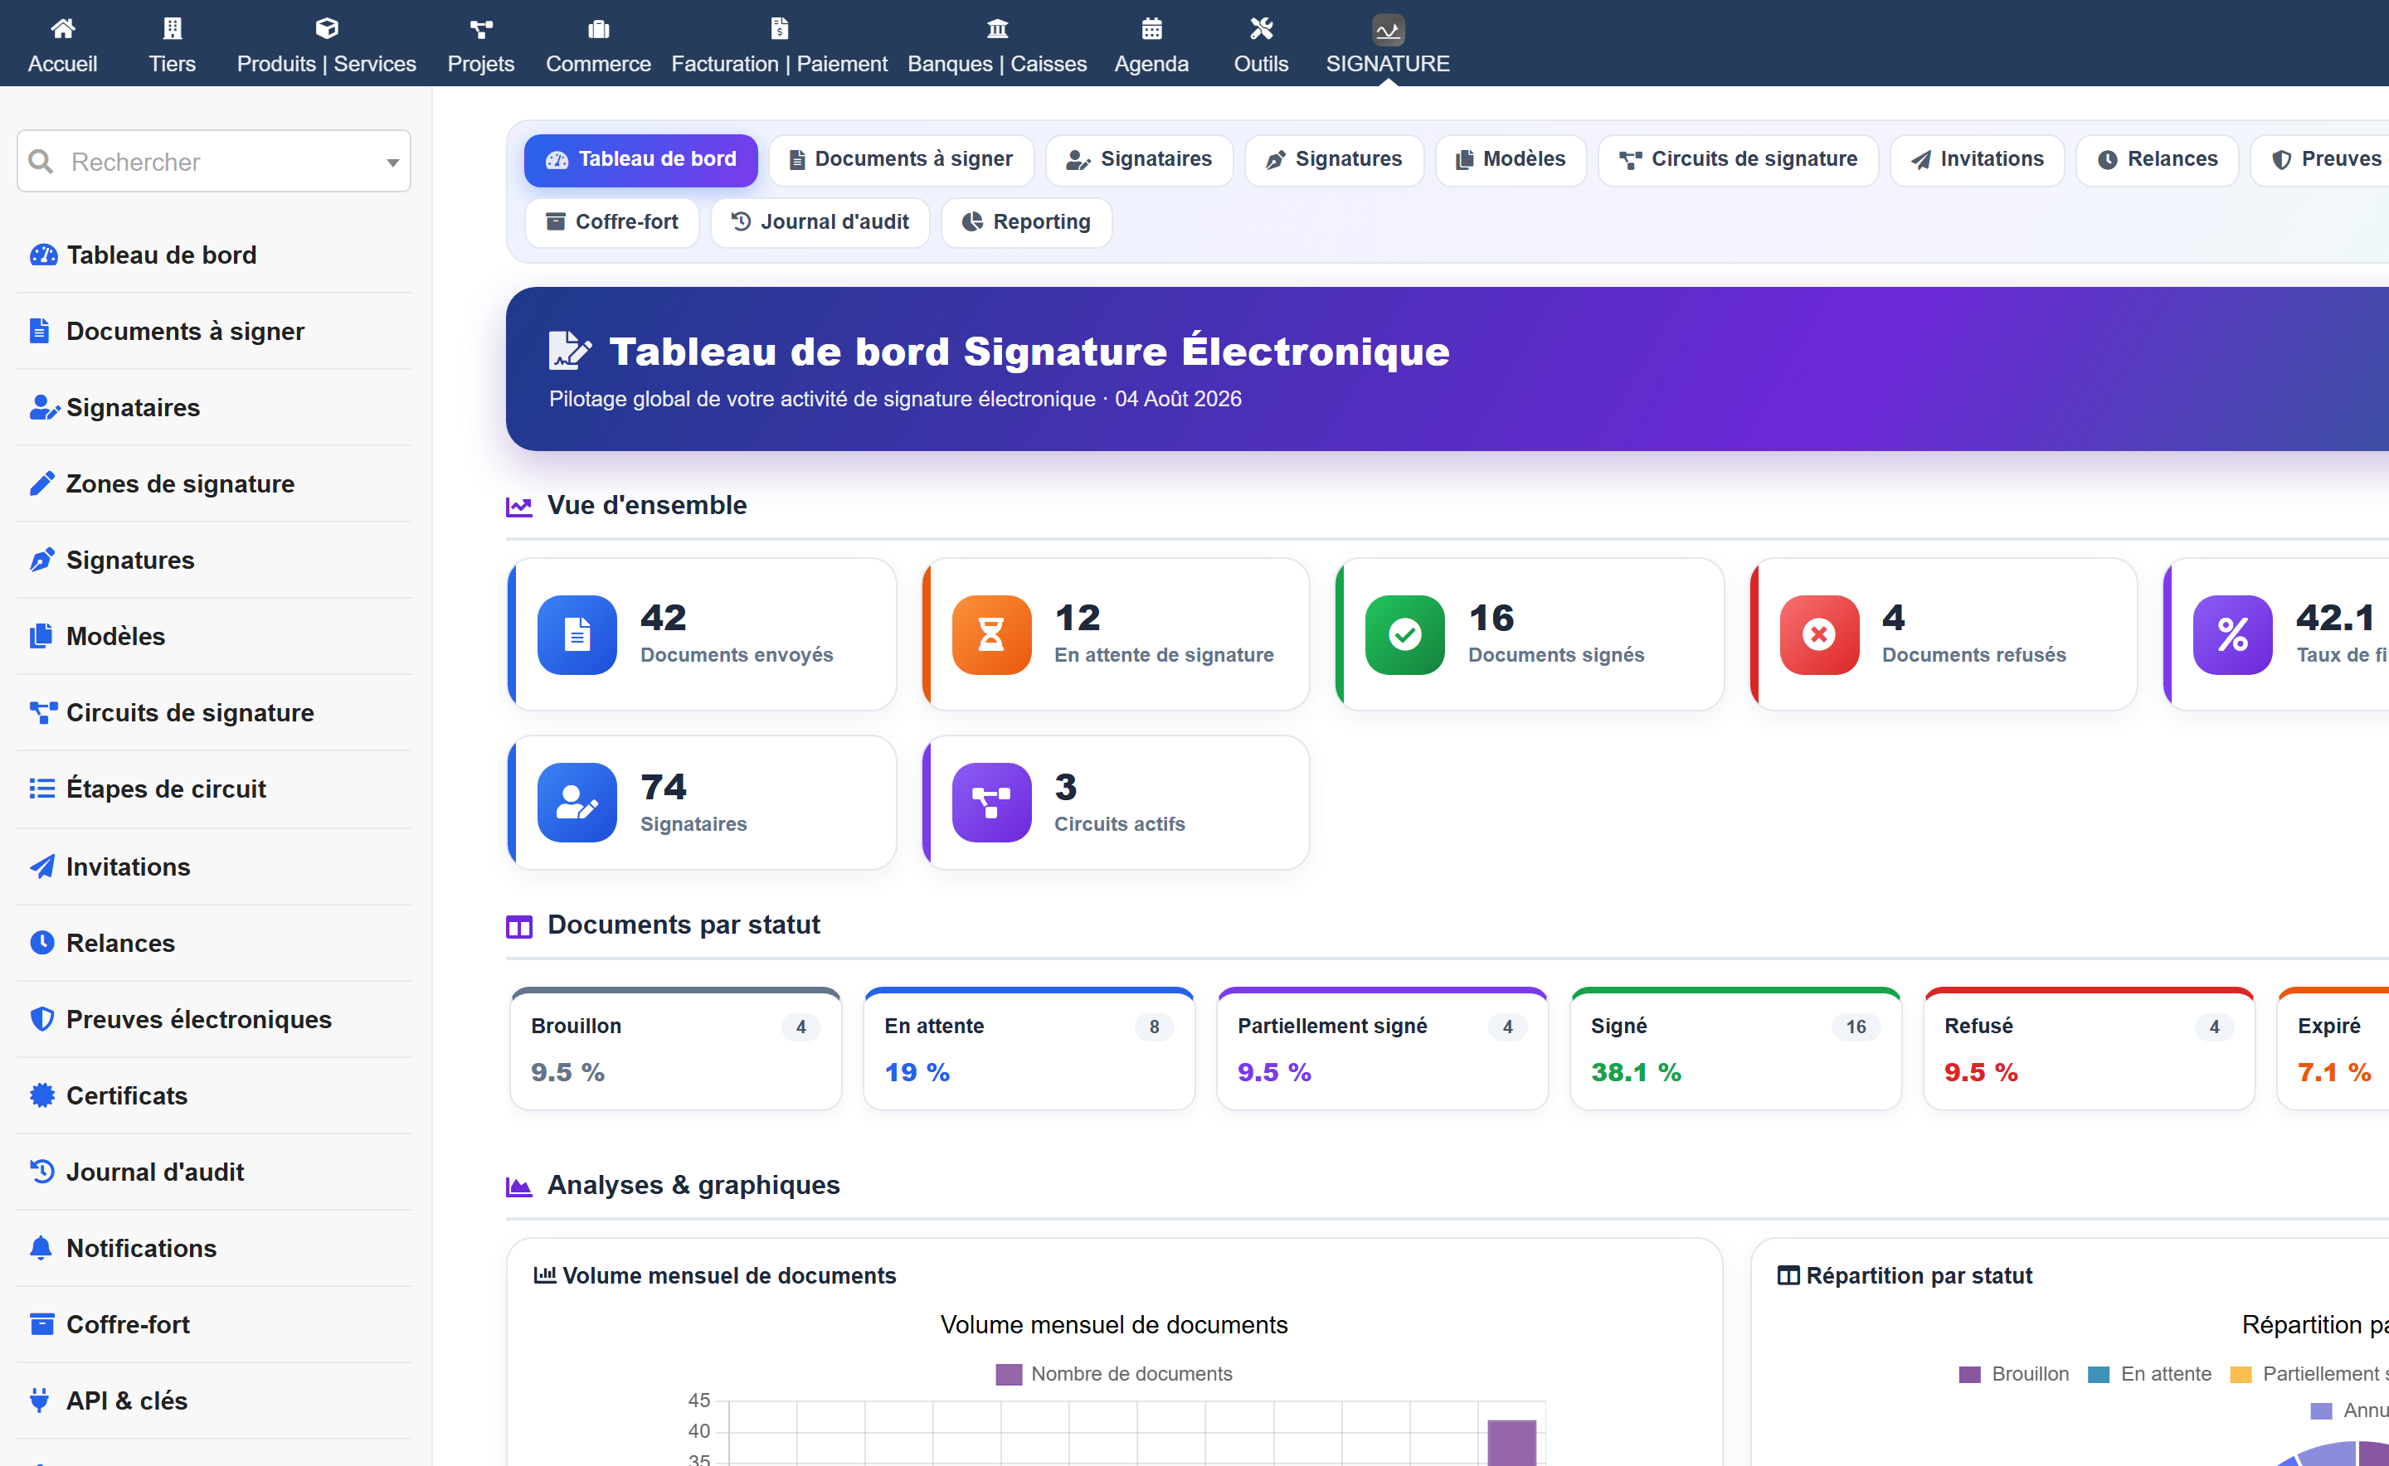Screen dimensions: 2389x1466
Task: Click sidebar Zones de signature pencil icon
Action: pyautogui.click(x=41, y=483)
